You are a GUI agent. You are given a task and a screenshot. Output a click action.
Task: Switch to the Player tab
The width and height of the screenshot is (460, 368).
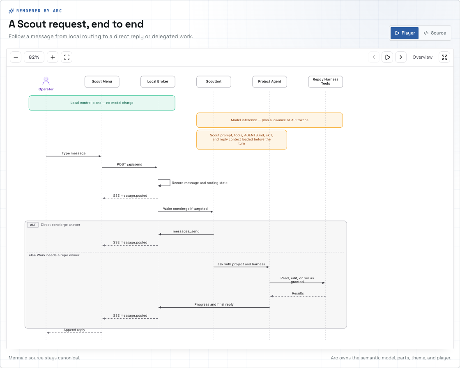click(x=405, y=33)
